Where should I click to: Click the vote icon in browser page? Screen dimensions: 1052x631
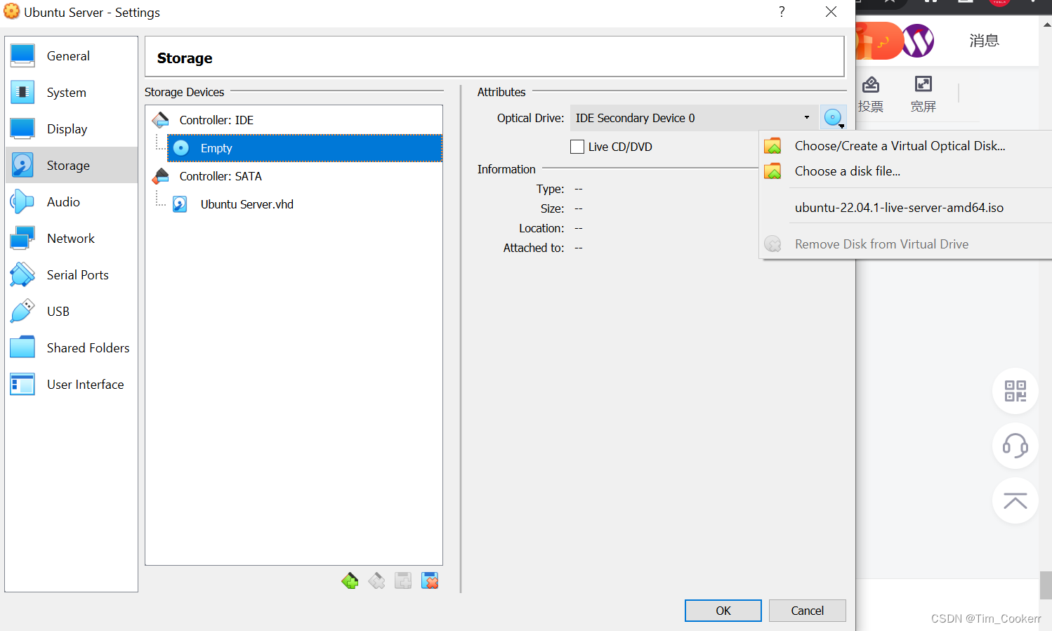871,85
